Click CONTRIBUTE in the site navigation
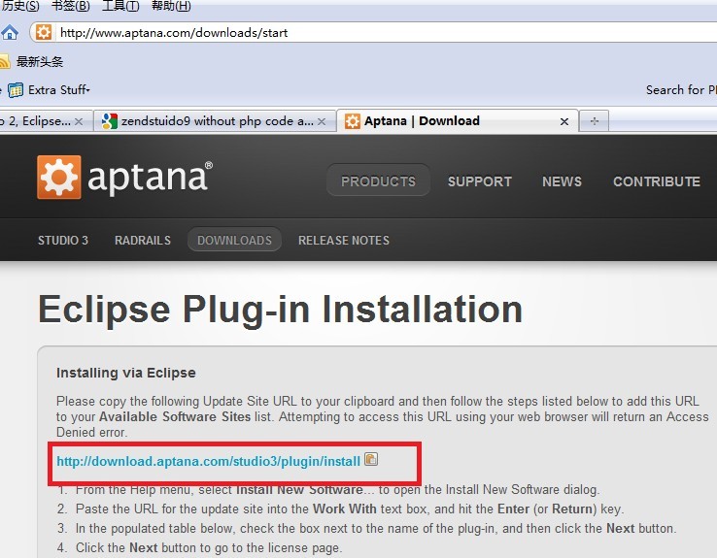The height and width of the screenshot is (558, 717). tap(657, 181)
